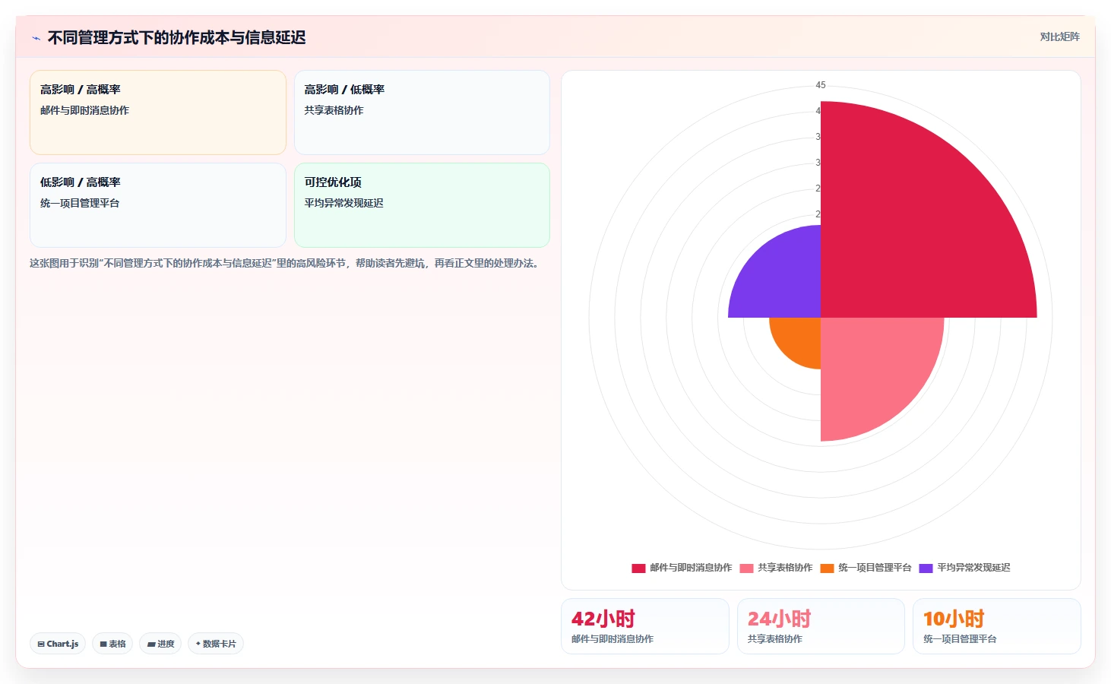This screenshot has width=1111, height=684.
Task: Click the lightning icon beside the title
Action: click(x=36, y=38)
